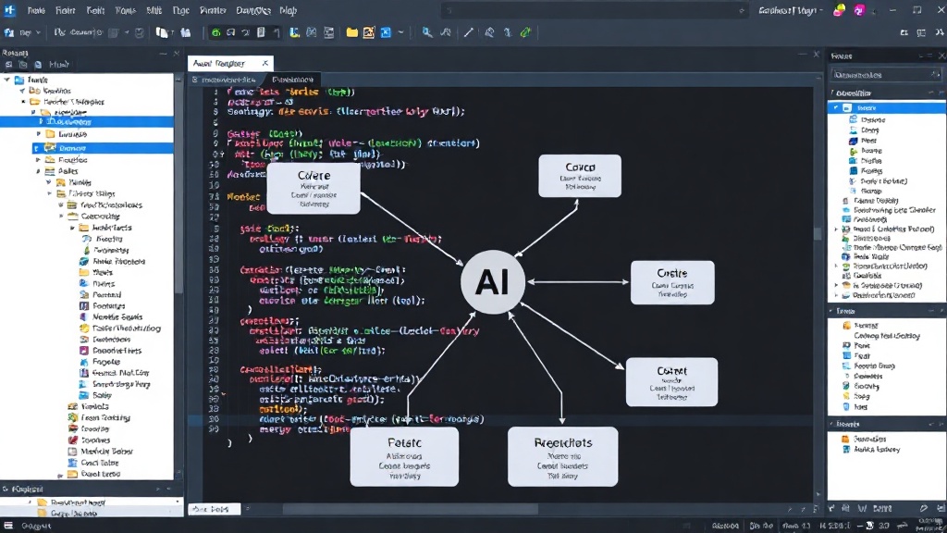Click the code editor horizontal scrollbar
Image resolution: width=947 pixels, height=533 pixels.
tap(411, 509)
